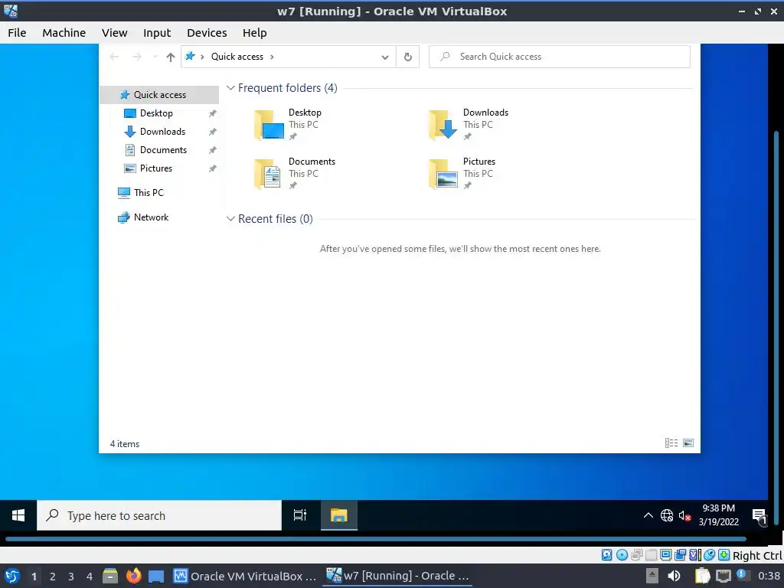The image size is (784, 588).
Task: Select the Desktop folder icon in Frequent folders
Action: click(x=269, y=124)
